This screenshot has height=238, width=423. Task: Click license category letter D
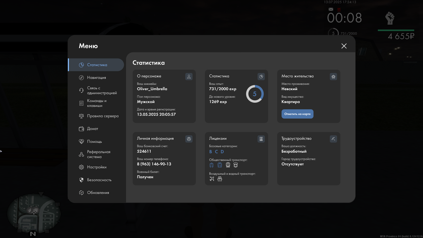point(222,152)
